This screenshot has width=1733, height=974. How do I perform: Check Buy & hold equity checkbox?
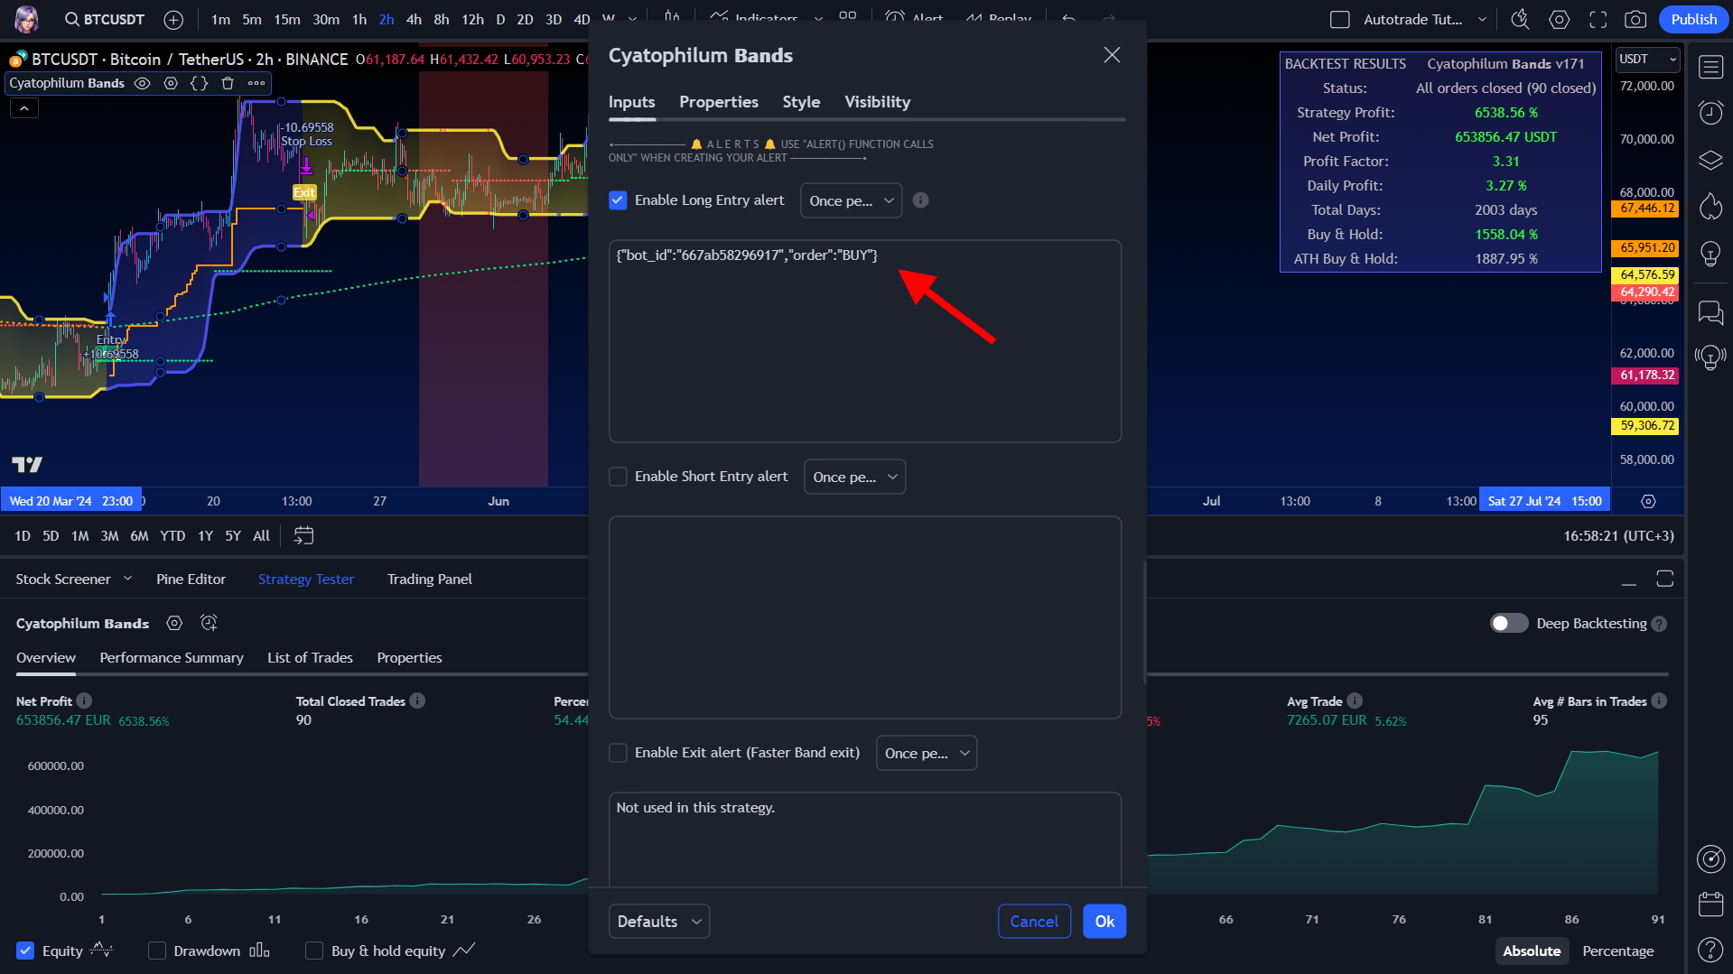coord(314,951)
